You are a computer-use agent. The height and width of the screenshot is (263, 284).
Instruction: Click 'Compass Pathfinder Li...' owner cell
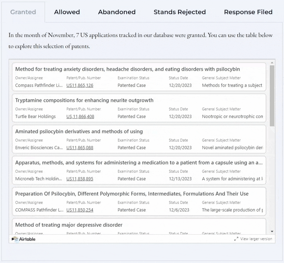point(39,85)
